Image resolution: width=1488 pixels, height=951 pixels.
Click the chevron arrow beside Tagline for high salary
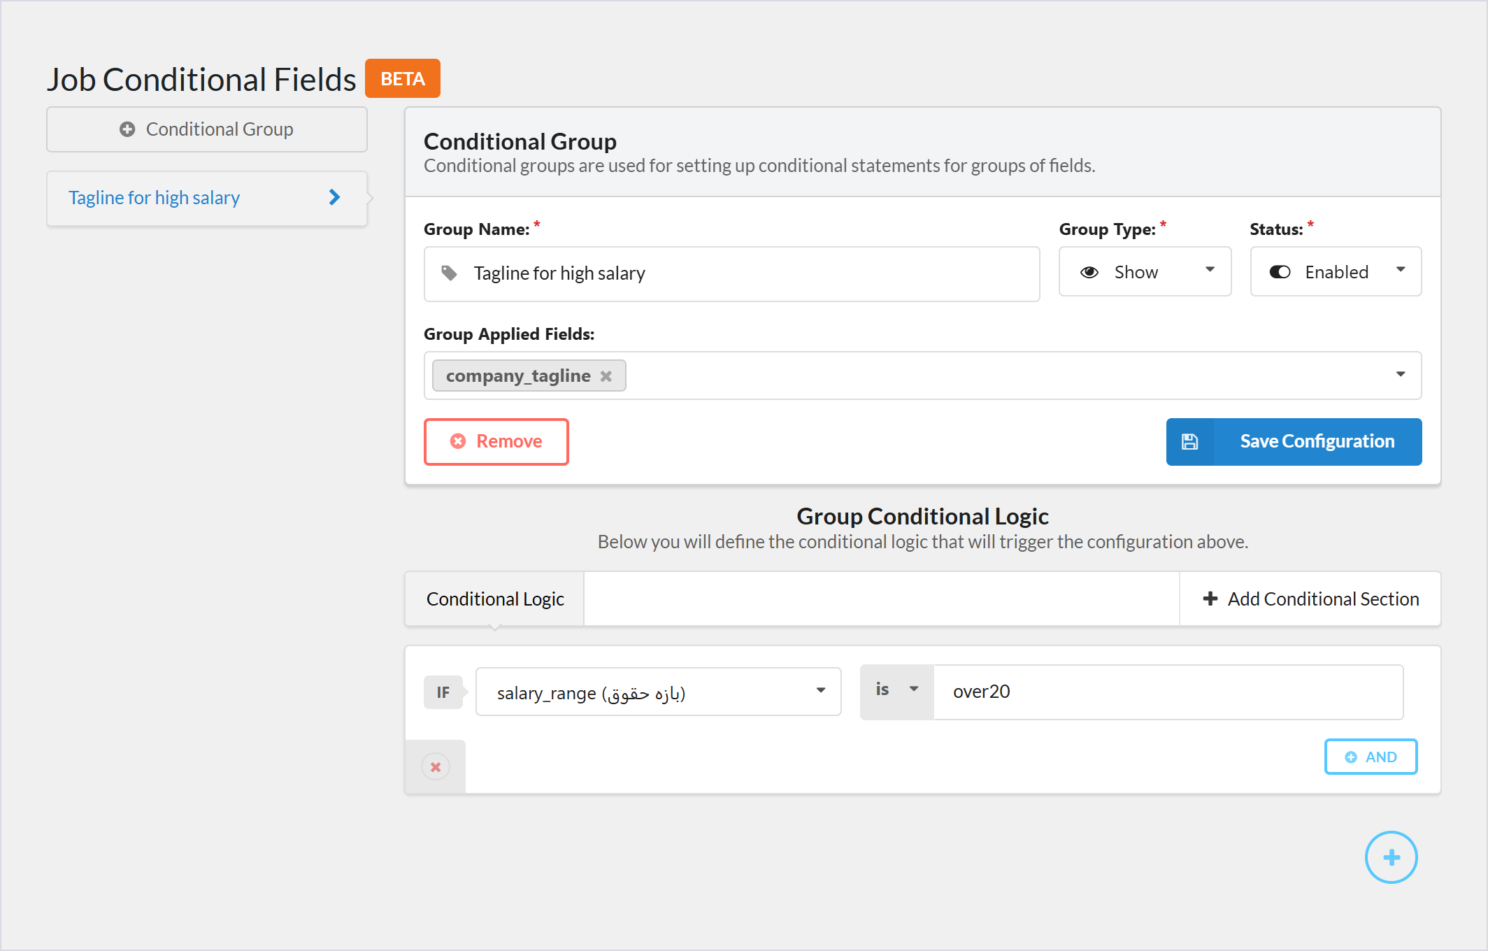pos(334,198)
